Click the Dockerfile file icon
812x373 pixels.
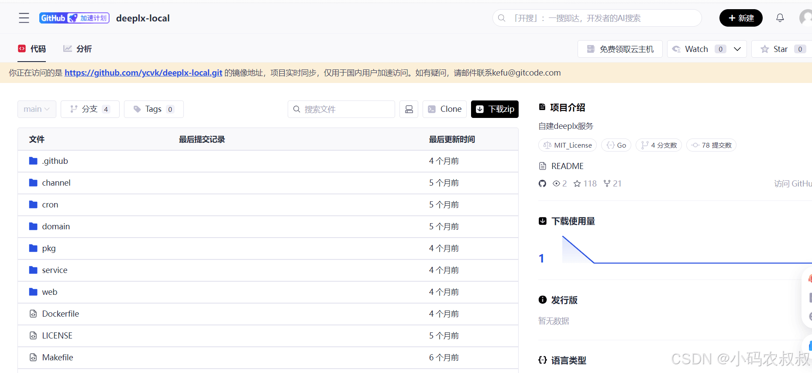33,314
